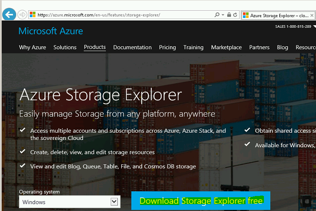The height and width of the screenshot is (211, 316).
Task: Click the address bar URL field
Action: pyautogui.click(x=134, y=15)
